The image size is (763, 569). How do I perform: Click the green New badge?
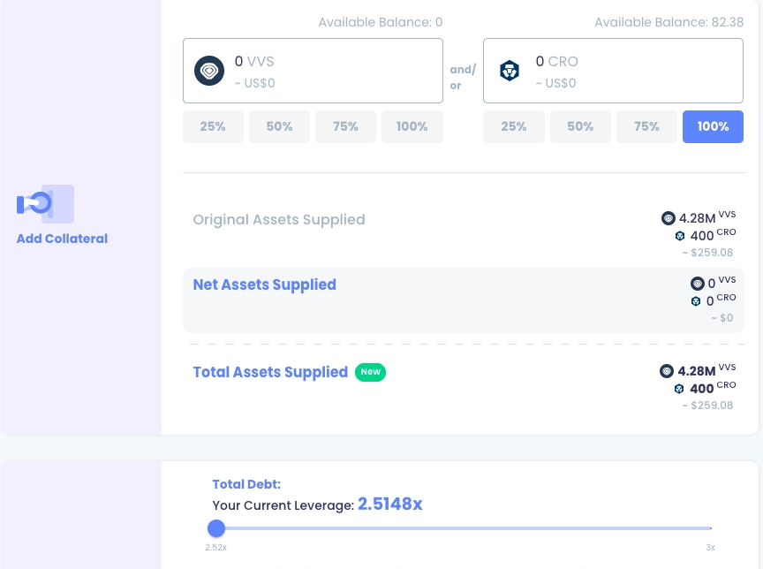click(x=371, y=372)
